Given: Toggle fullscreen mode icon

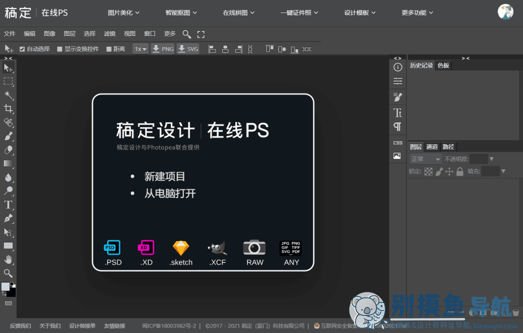Looking at the screenshot, I should [x=201, y=34].
